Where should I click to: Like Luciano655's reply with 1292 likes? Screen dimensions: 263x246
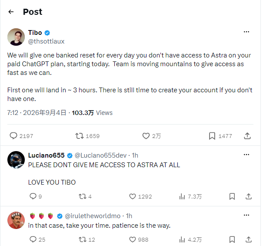click(133, 196)
